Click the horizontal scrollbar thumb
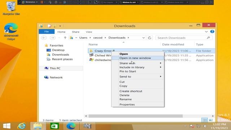 [136, 116]
